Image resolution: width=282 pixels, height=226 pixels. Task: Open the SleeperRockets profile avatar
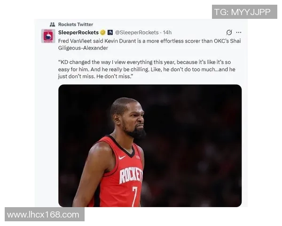[x=48, y=36]
